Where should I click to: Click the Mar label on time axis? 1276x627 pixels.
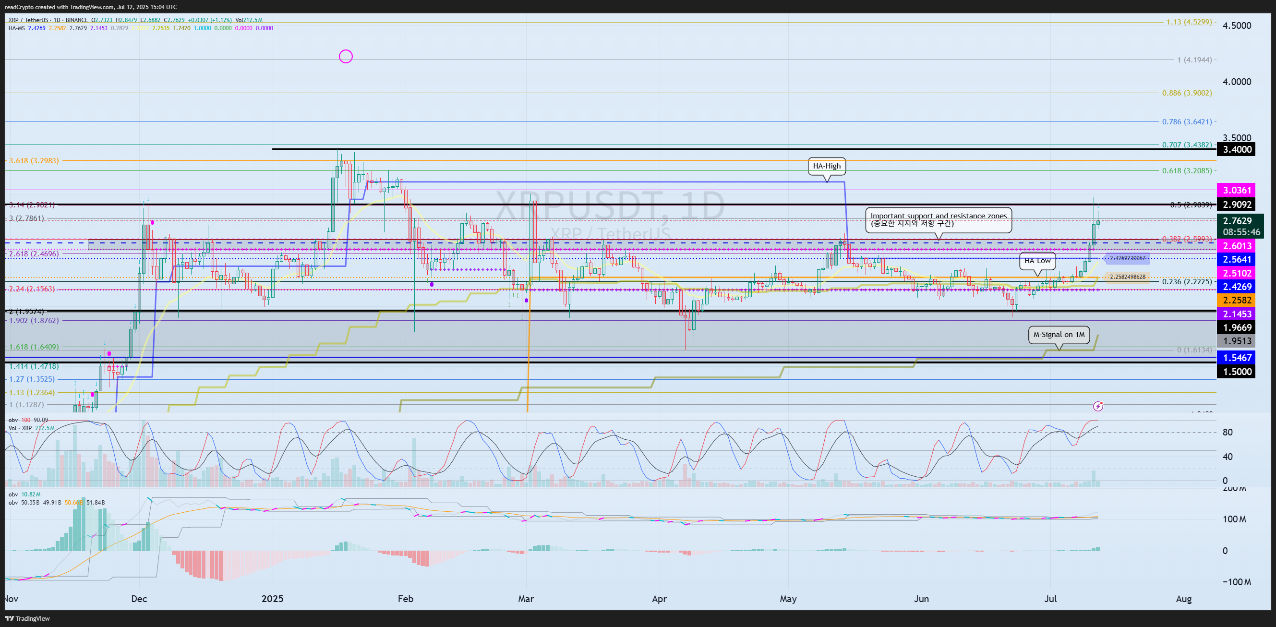pyautogui.click(x=526, y=599)
